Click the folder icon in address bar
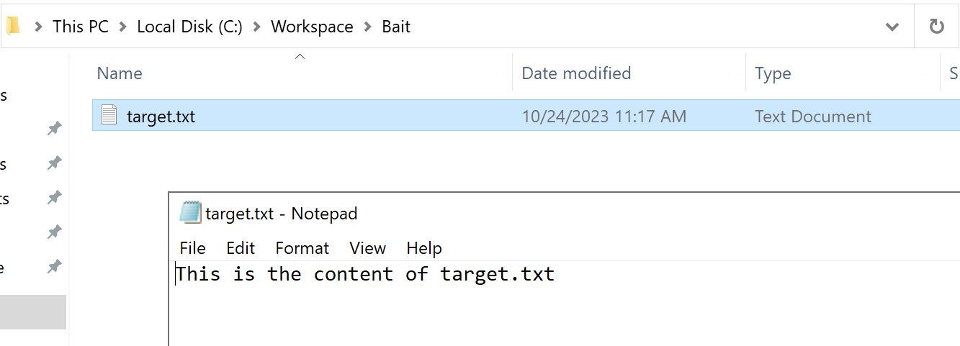 13,27
